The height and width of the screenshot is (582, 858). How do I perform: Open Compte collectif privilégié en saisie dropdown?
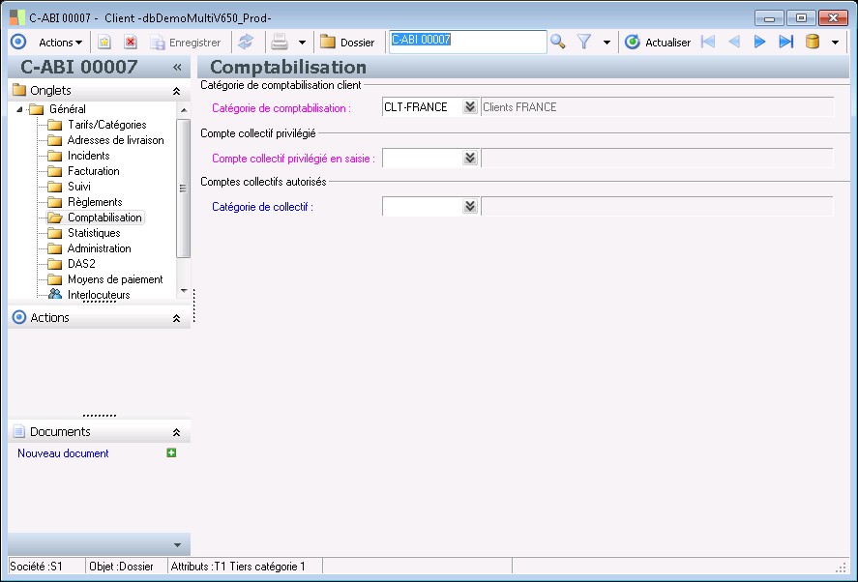click(x=469, y=158)
